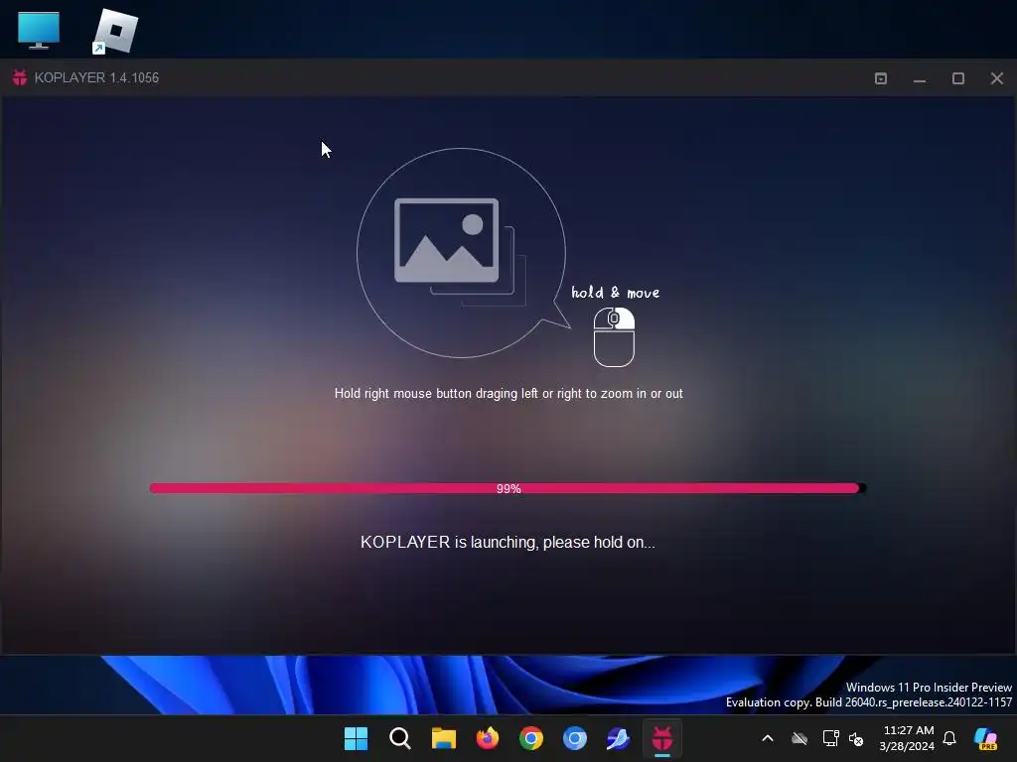Launch Firefox from the taskbar

pyautogui.click(x=488, y=738)
